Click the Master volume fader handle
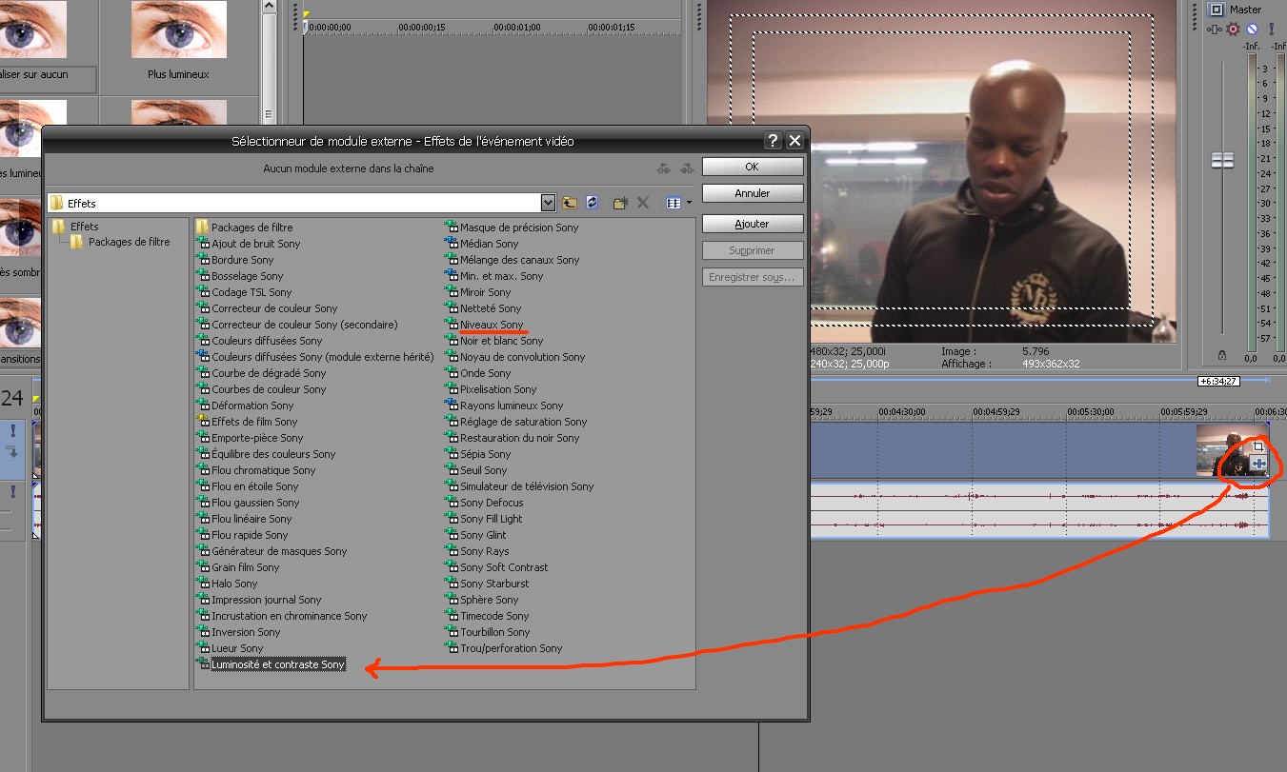Viewport: 1287px width, 772px height. coord(1222,160)
